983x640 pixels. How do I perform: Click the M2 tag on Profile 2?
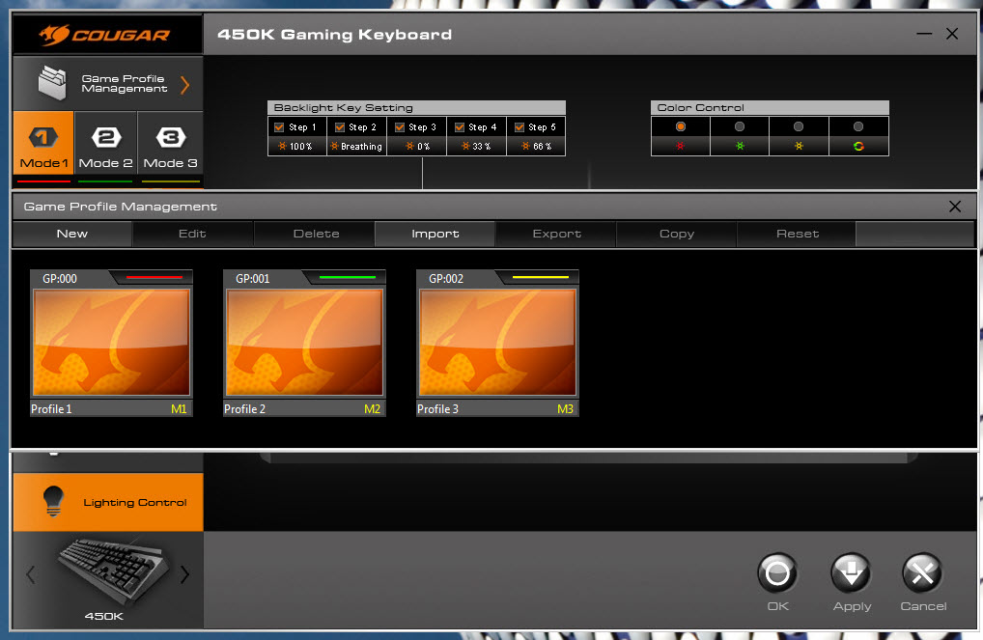pos(372,409)
